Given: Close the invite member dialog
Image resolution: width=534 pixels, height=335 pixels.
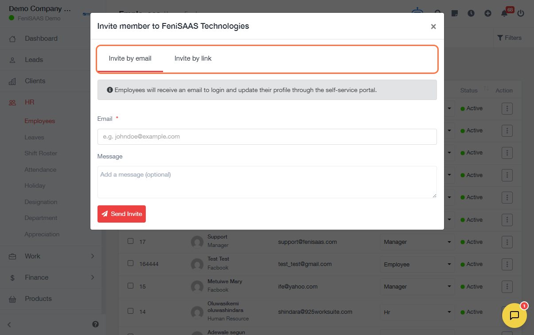Looking at the screenshot, I should click(x=433, y=27).
